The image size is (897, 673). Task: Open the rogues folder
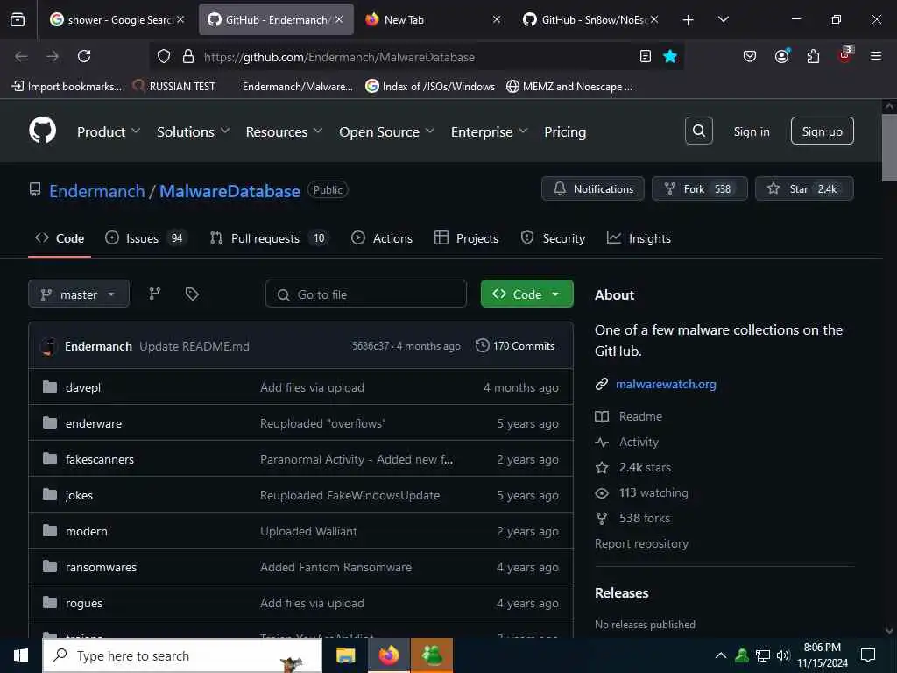click(83, 603)
